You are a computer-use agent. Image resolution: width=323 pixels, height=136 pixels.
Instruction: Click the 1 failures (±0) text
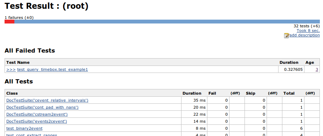pyautogui.click(x=19, y=18)
